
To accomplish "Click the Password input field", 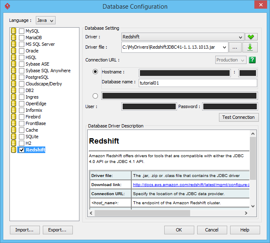I will click(x=230, y=106).
